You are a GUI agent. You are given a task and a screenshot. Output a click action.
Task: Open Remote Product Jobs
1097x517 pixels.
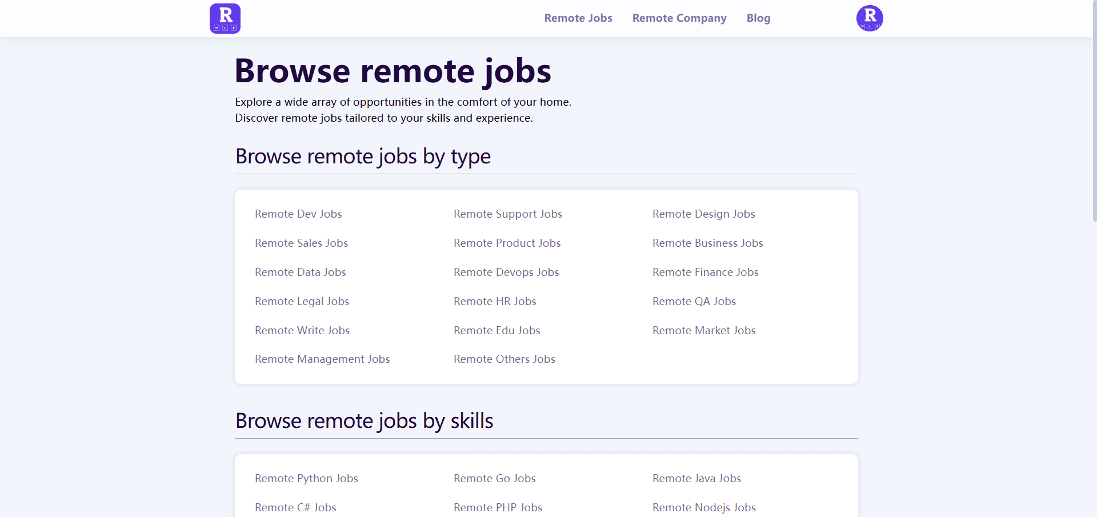507,243
